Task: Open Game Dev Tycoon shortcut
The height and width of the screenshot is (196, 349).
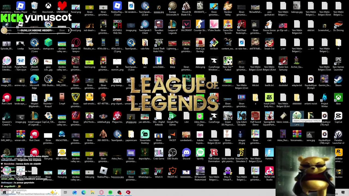Action: pyautogui.click(x=228, y=27)
